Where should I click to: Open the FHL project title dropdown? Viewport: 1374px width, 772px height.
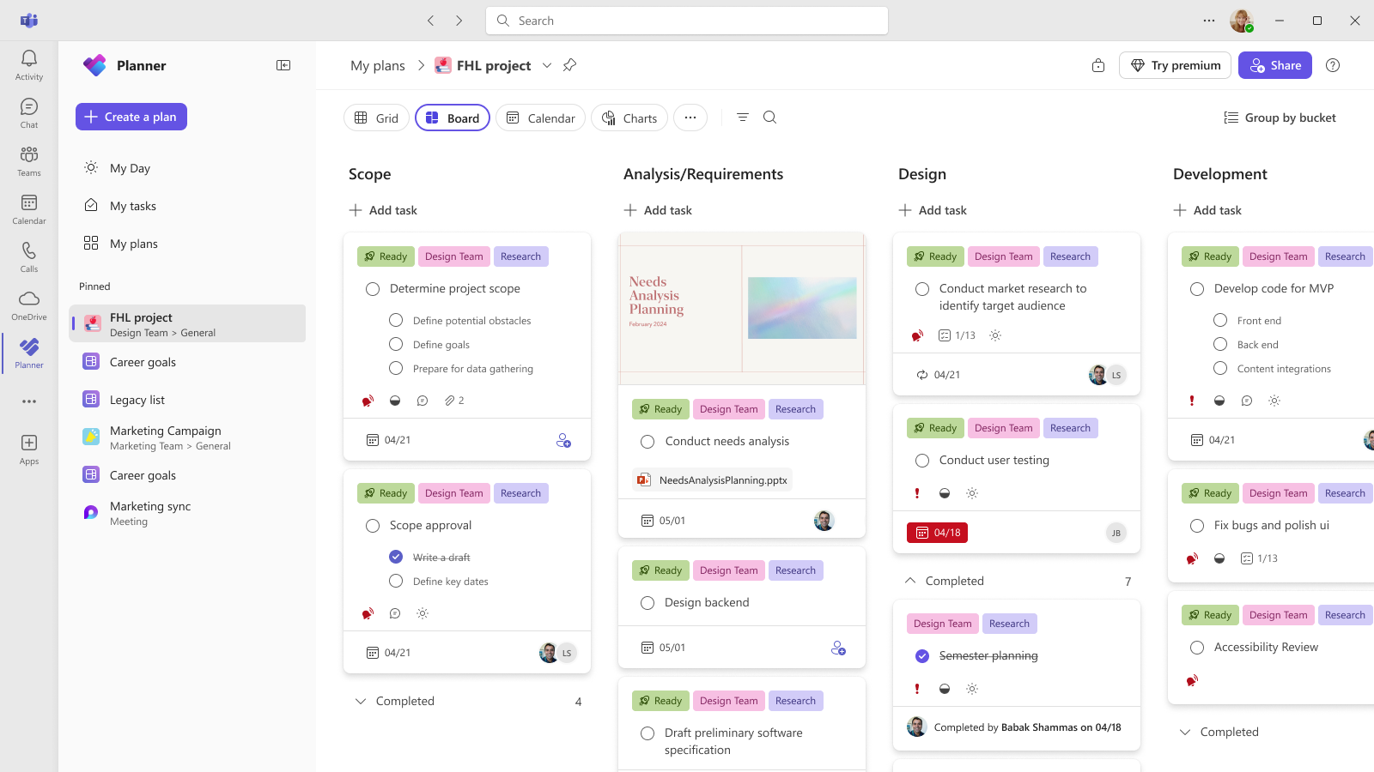tap(547, 65)
